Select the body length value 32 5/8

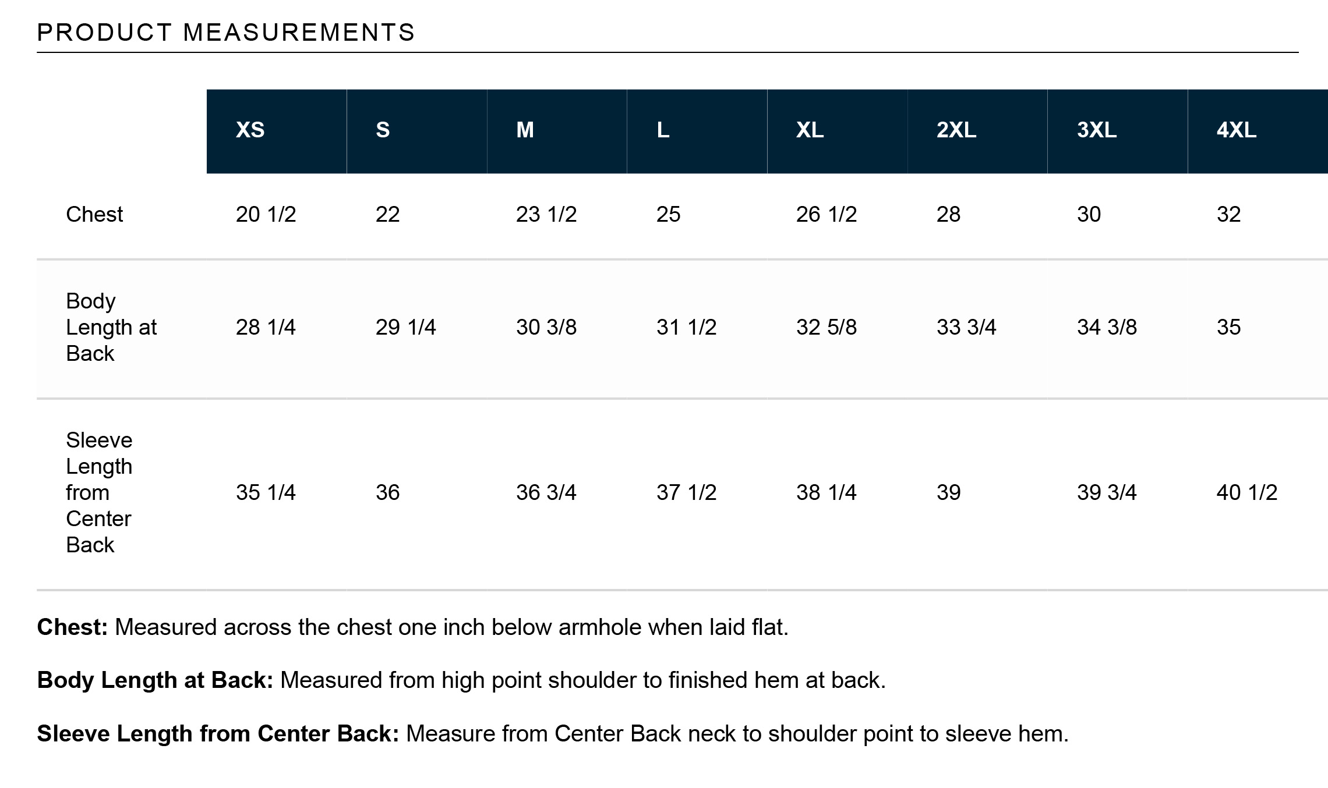(826, 327)
